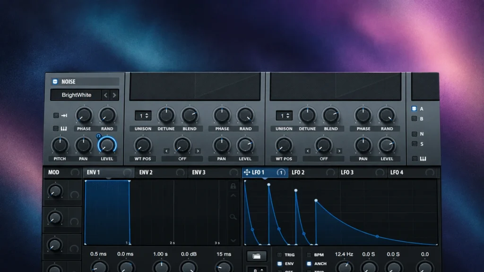Click envelope graph up chevron
Viewport: 484px width, 272px height.
233,195
